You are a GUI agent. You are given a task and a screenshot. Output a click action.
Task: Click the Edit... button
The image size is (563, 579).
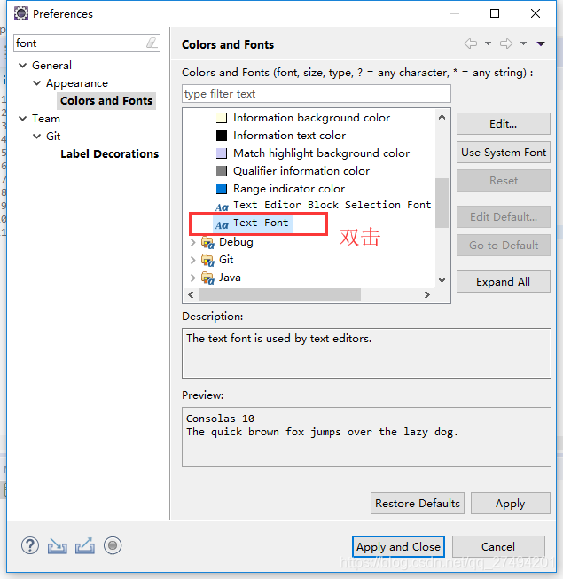504,124
